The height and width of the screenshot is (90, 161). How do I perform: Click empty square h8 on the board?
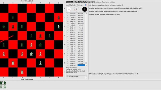59,8
